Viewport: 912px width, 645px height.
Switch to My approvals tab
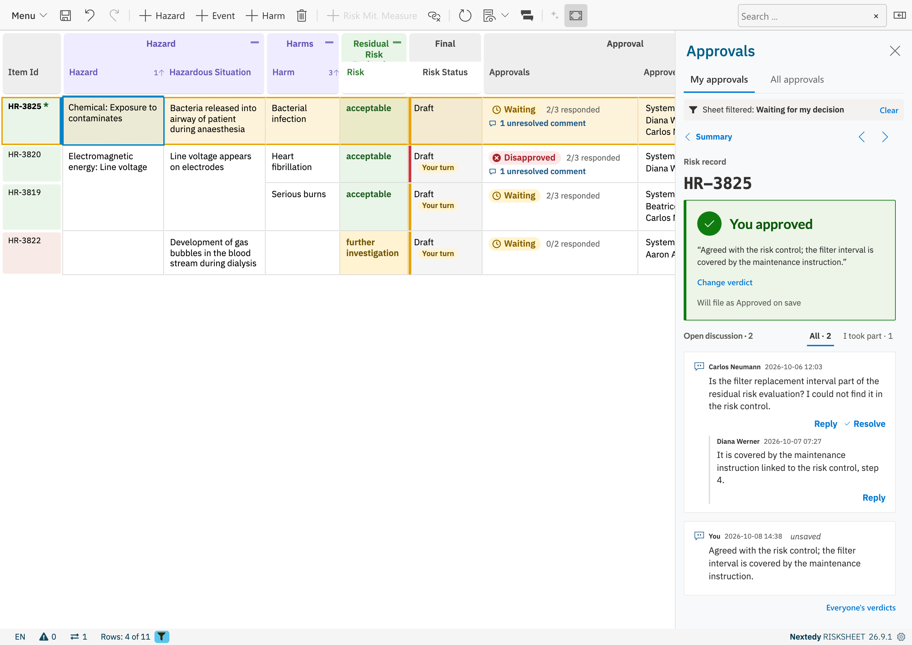coord(719,80)
